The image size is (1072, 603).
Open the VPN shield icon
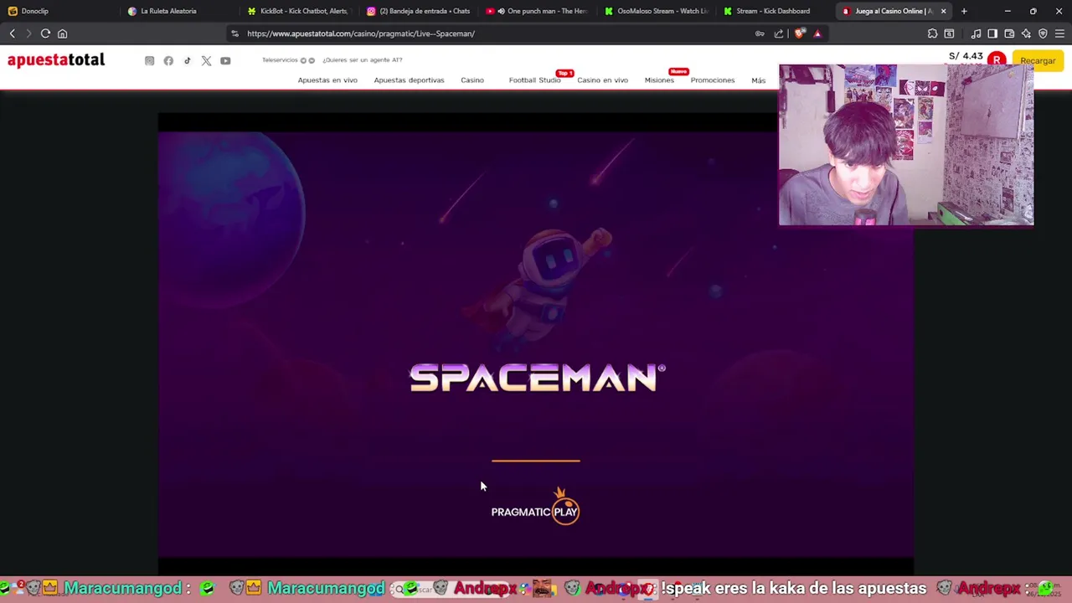pyautogui.click(x=1043, y=33)
